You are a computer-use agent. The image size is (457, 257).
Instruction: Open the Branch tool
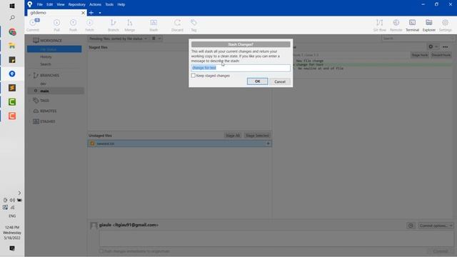click(x=114, y=25)
